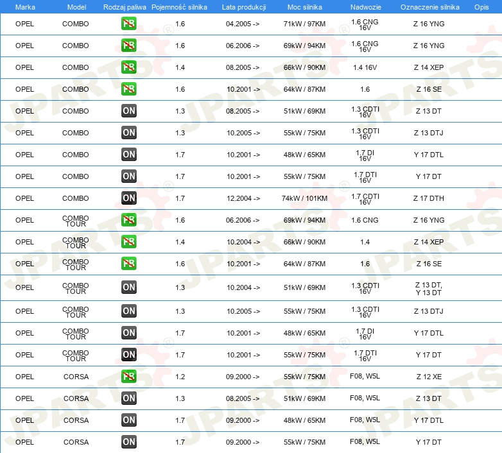This screenshot has width=502, height=453.
Task: Click 'COMBO TOUR' in the Z 14 XEP row
Action: (x=76, y=243)
